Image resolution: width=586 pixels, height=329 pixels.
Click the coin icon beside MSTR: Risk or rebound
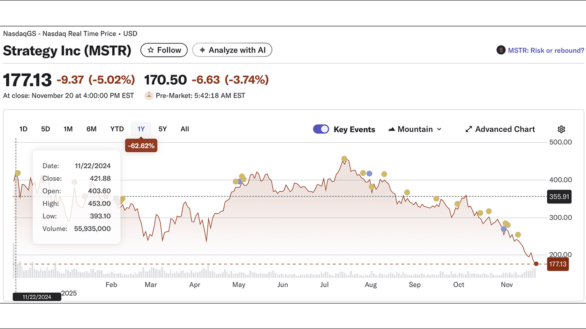click(x=501, y=50)
